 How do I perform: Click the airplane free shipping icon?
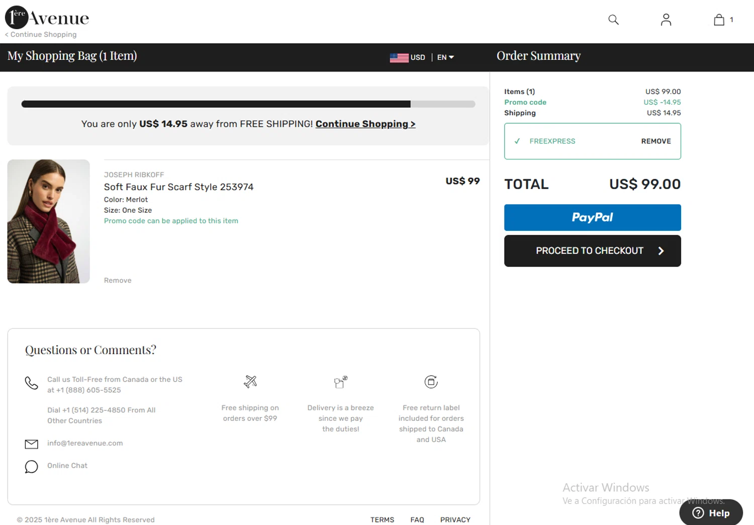coord(250,382)
